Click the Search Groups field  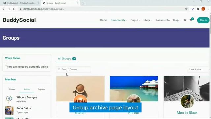(x=74, y=69)
